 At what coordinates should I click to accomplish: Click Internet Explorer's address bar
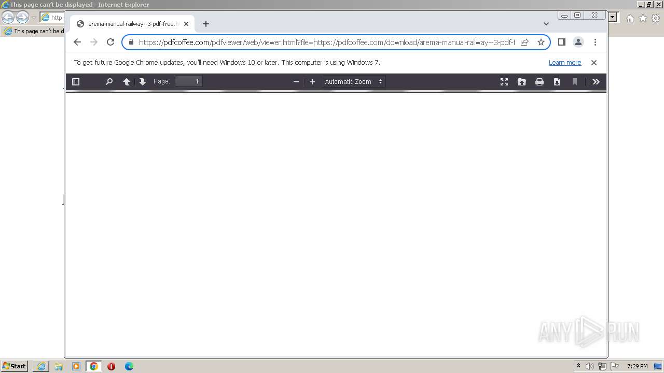52,17
